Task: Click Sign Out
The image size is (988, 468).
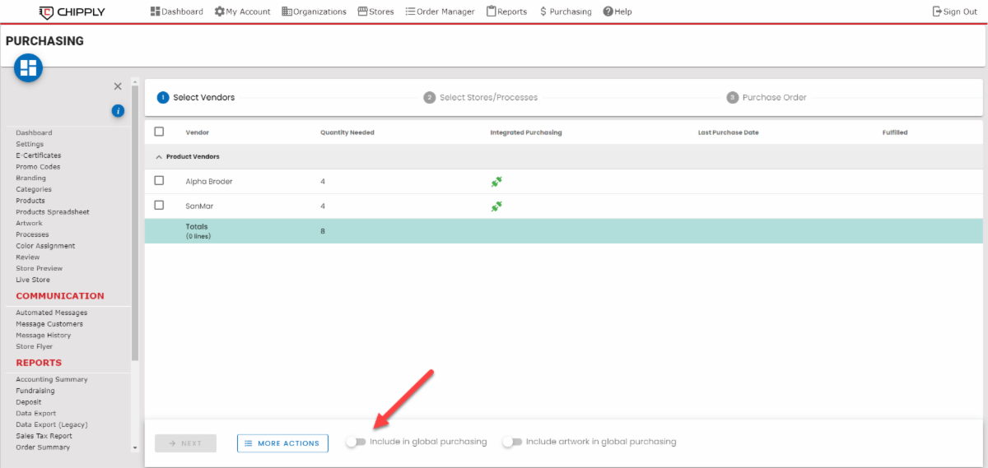Action: coord(954,12)
